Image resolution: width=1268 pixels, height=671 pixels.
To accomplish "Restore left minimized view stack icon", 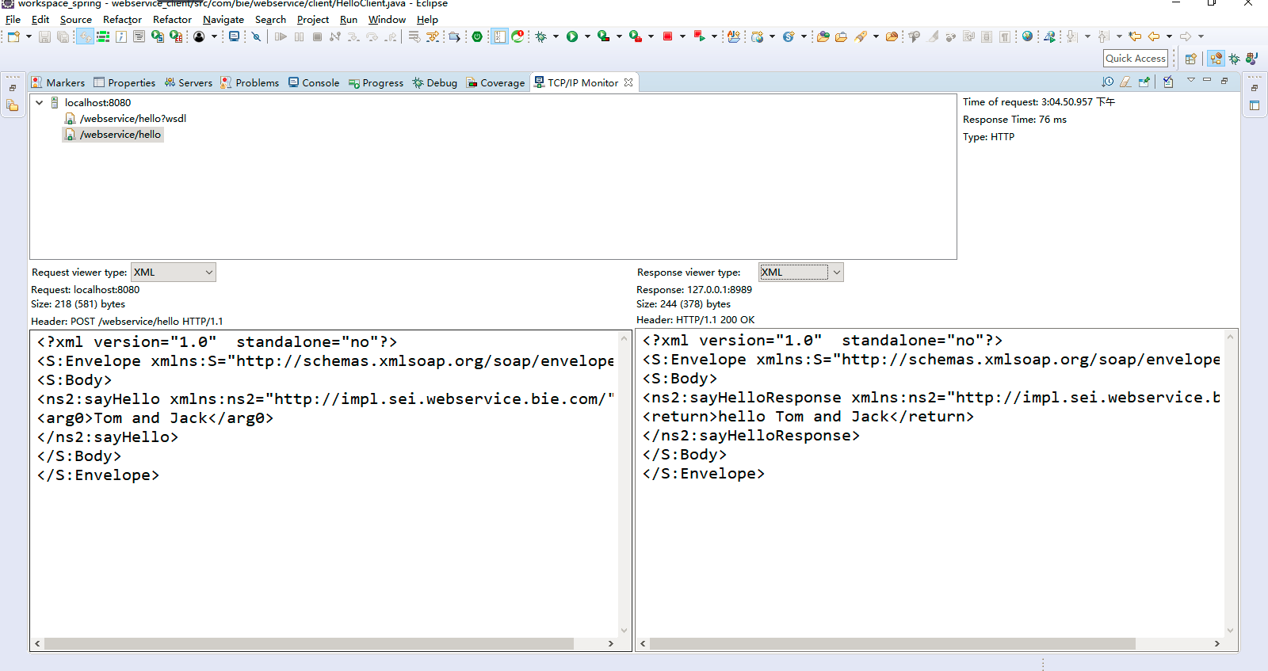I will [x=12, y=88].
